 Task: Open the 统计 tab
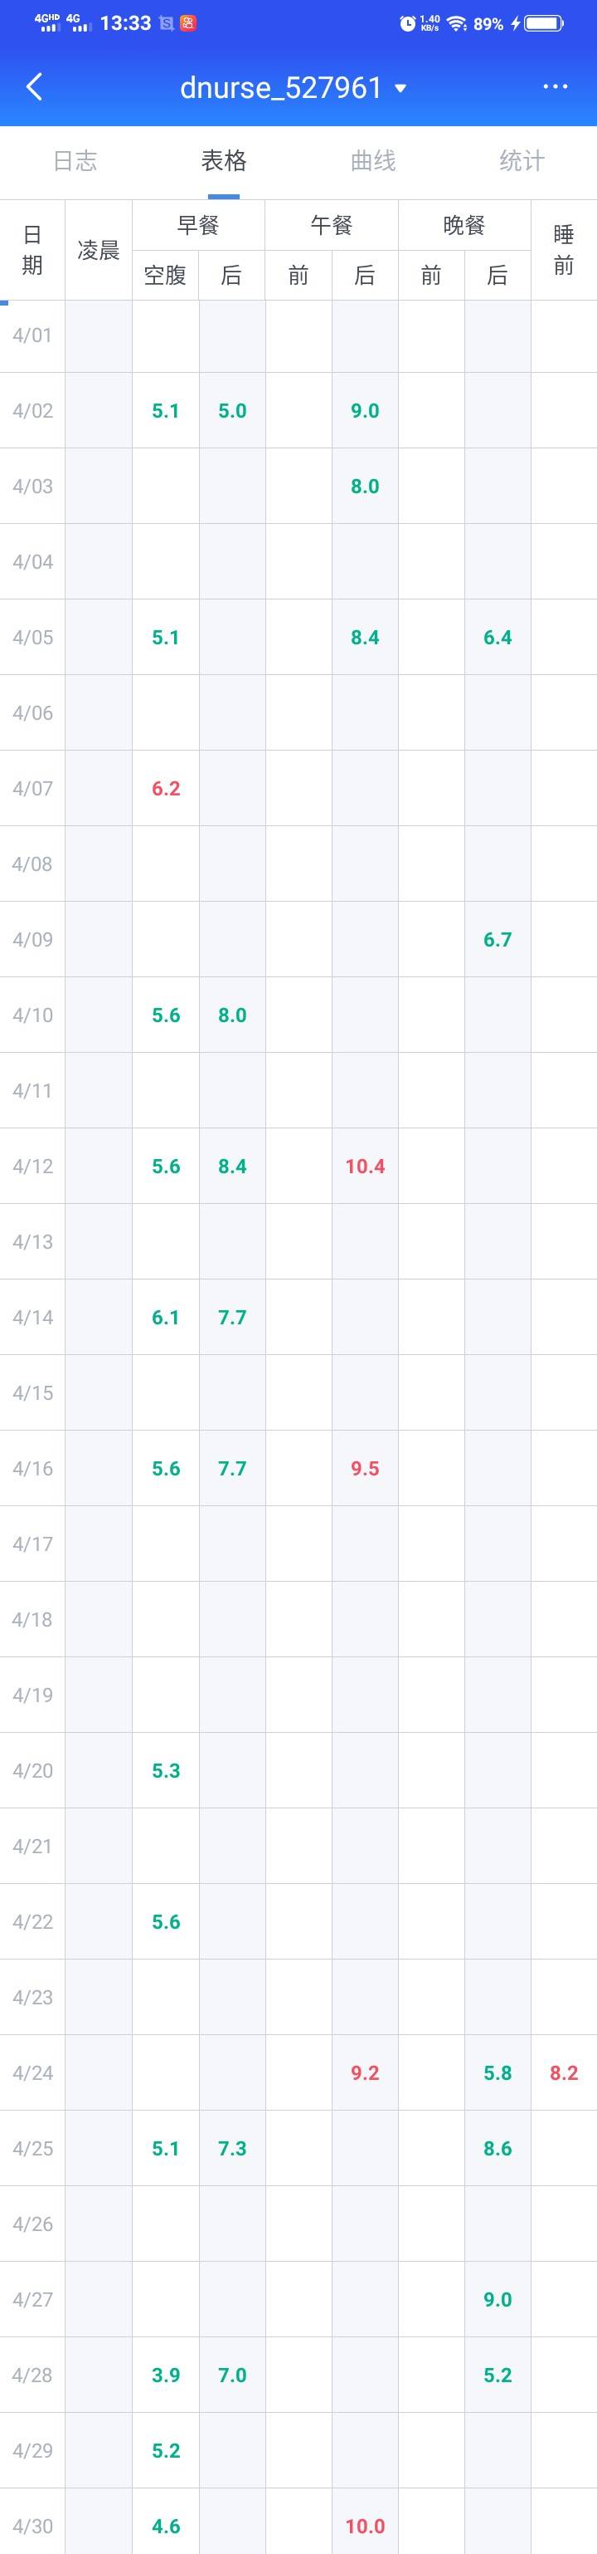click(522, 160)
